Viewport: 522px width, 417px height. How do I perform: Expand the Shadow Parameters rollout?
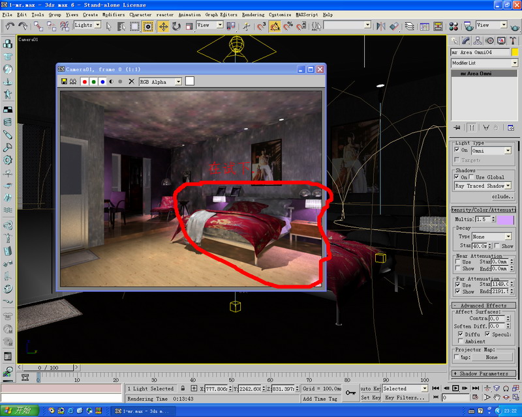484,373
